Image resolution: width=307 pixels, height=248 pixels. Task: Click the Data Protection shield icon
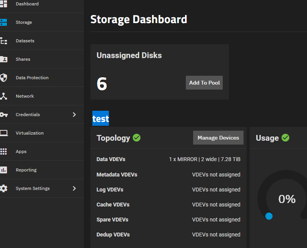click(x=3, y=78)
